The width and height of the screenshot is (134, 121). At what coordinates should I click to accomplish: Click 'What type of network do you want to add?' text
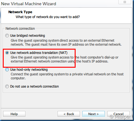48,17
